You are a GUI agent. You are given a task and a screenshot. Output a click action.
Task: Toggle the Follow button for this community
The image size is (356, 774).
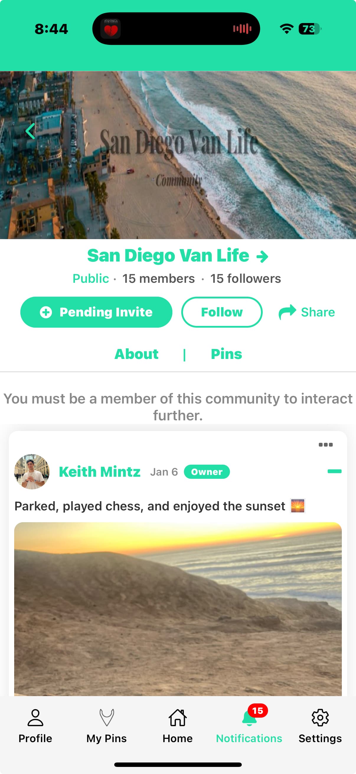coord(222,312)
